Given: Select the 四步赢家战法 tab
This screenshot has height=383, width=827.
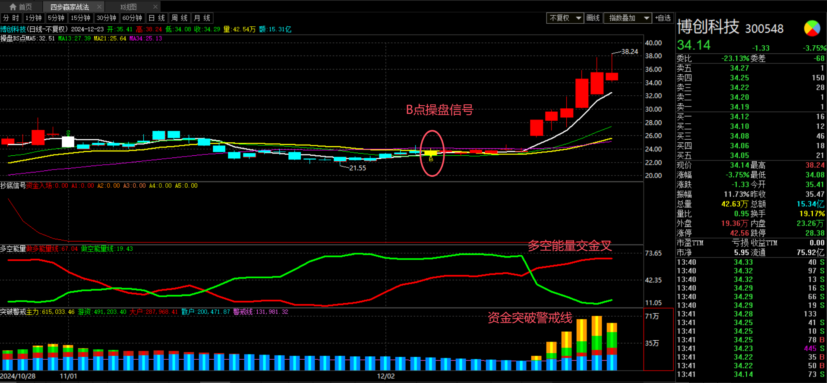Looking at the screenshot, I should [69, 7].
